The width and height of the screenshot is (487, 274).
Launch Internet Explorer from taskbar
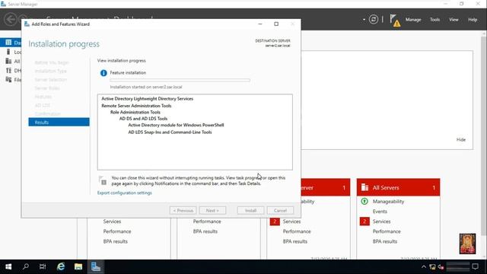(61, 266)
